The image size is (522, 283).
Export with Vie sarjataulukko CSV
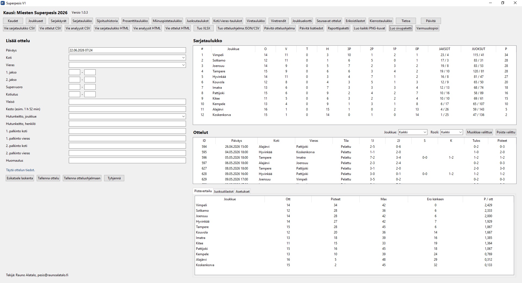tap(20, 28)
